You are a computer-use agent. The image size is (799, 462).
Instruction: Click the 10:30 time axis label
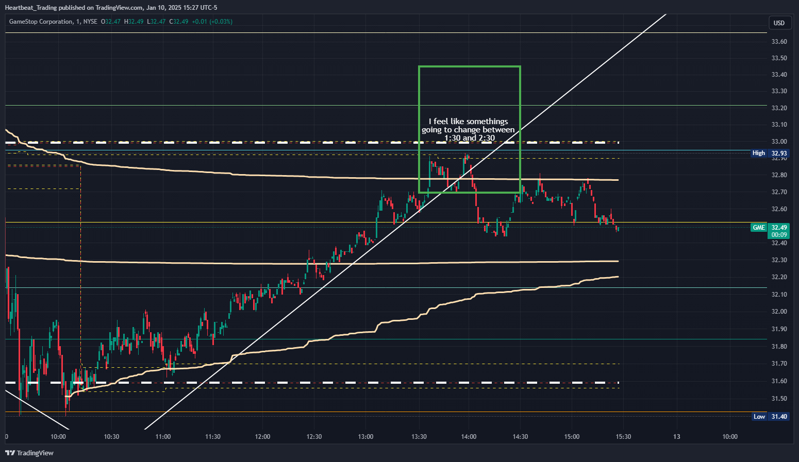point(111,437)
